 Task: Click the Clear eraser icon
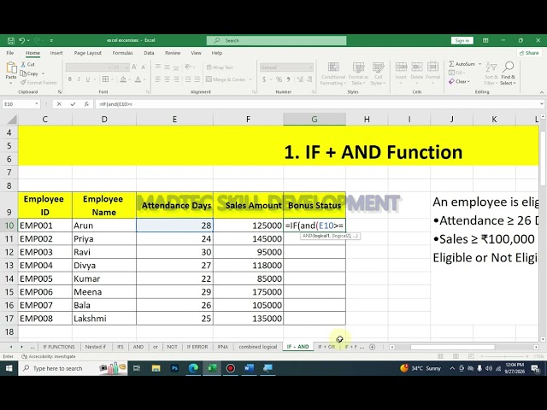[451, 81]
